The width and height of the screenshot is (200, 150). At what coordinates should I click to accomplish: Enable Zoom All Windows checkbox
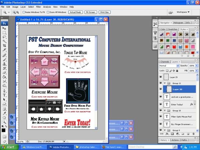coord(48,12)
